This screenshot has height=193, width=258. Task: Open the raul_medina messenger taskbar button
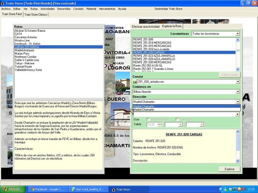pyautogui.click(x=86, y=189)
